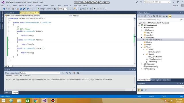This screenshot has width=184, height=103.
Task: Collapse the Controllers folder
Action: tap(141, 37)
